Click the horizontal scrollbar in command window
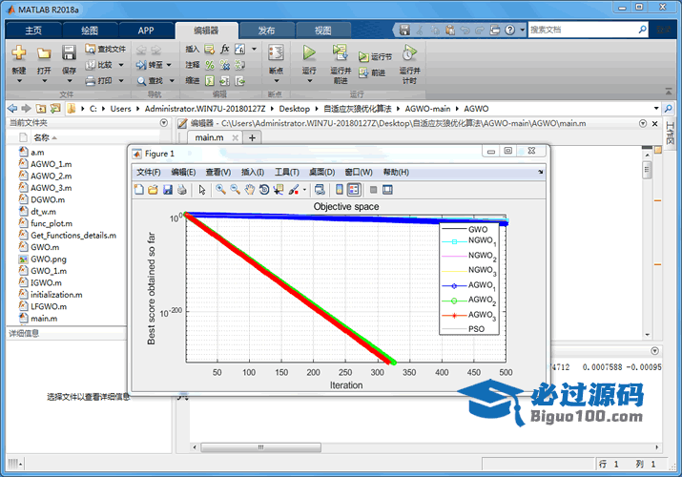Image resolution: width=682 pixels, height=477 pixels. tap(260, 447)
